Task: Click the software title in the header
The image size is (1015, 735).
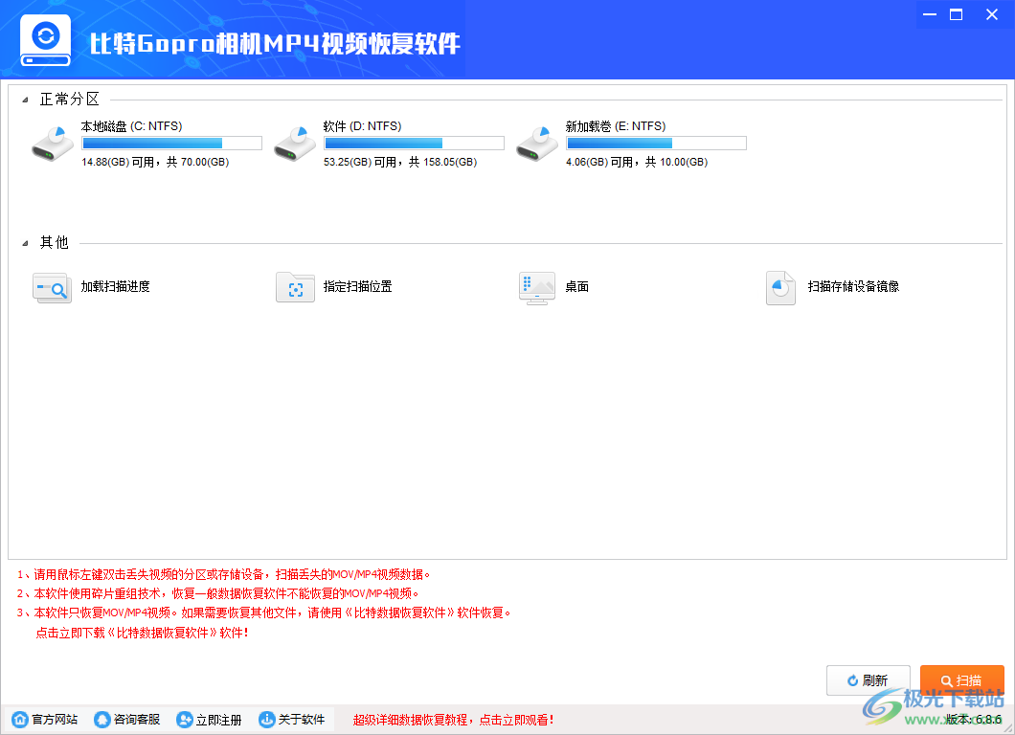Action: (x=275, y=43)
